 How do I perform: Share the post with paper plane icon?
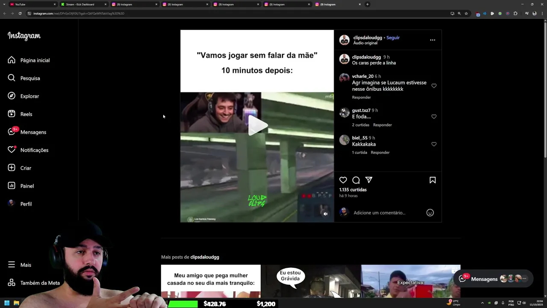369,180
